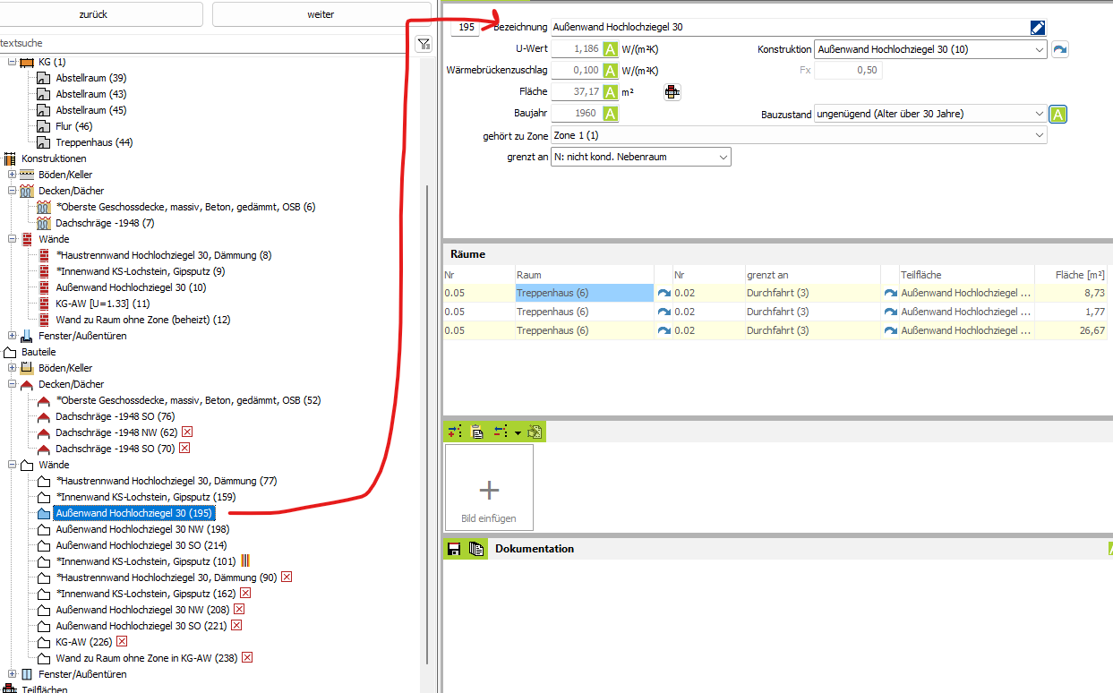Toggle the green A button beside U-Wert

(610, 49)
